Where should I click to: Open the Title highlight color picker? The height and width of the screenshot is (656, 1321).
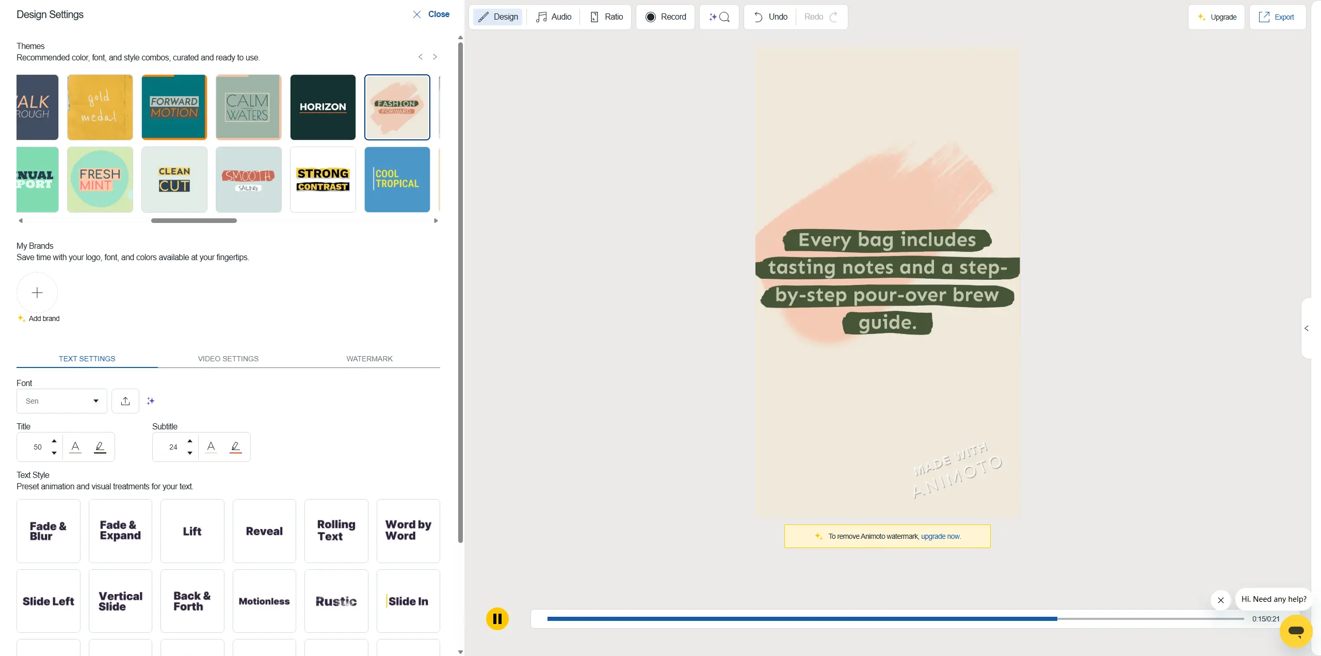[100, 447]
